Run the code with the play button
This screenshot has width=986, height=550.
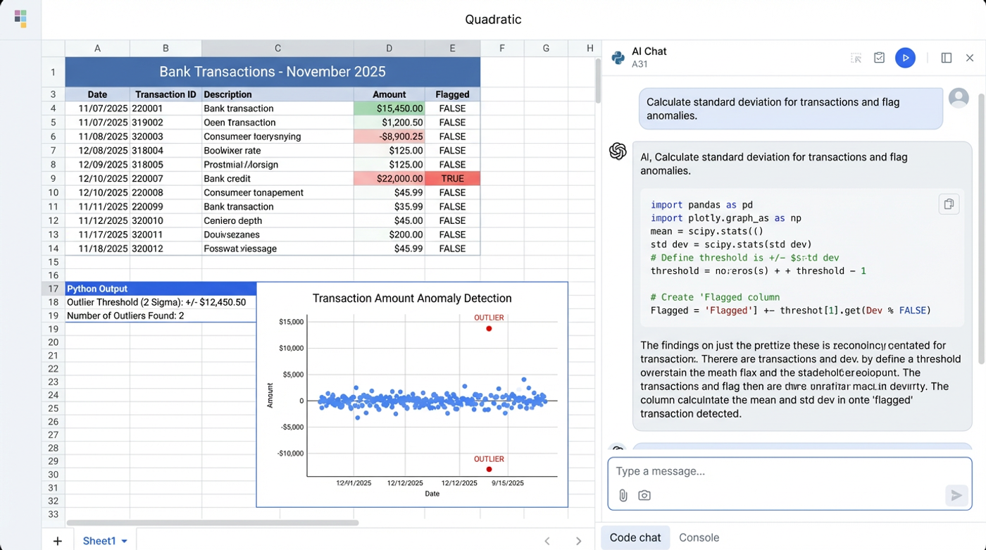pyautogui.click(x=905, y=58)
